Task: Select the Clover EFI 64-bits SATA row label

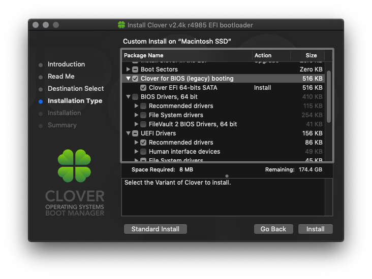Action: pos(183,88)
